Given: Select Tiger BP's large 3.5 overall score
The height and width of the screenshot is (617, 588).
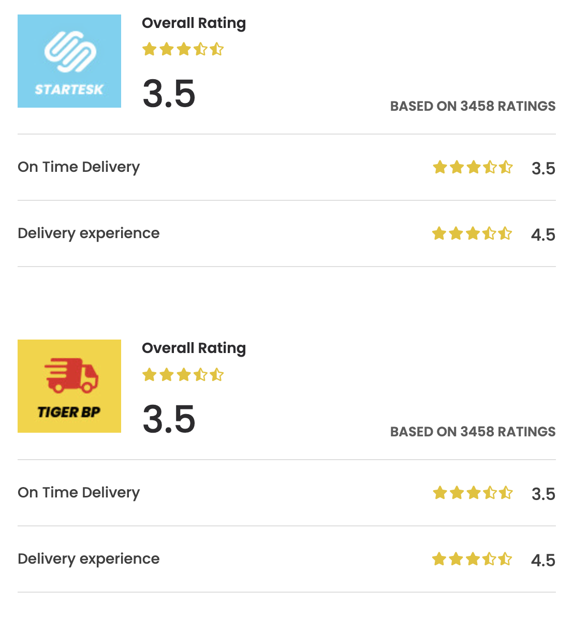Looking at the screenshot, I should (x=169, y=419).
